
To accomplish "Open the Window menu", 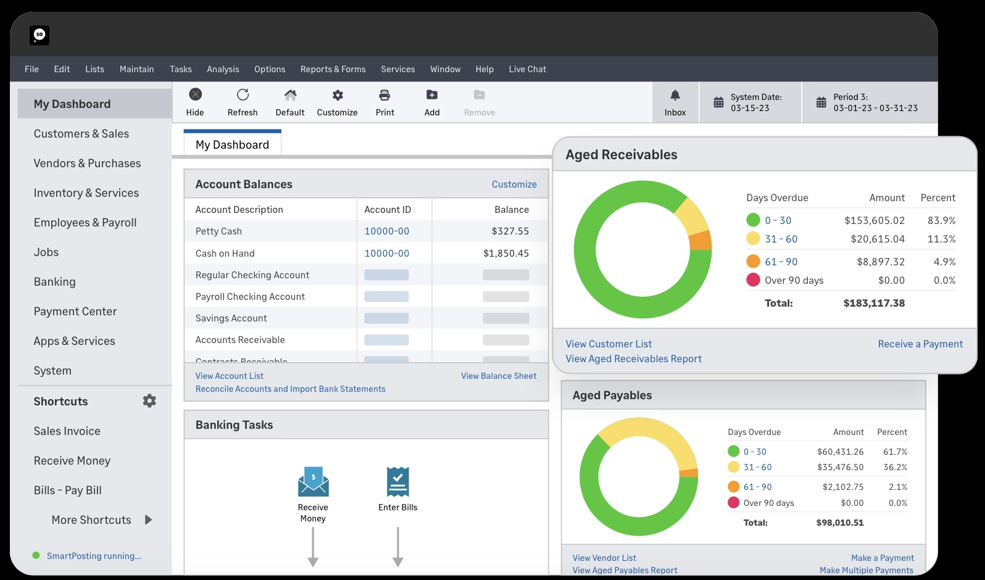I will point(446,69).
